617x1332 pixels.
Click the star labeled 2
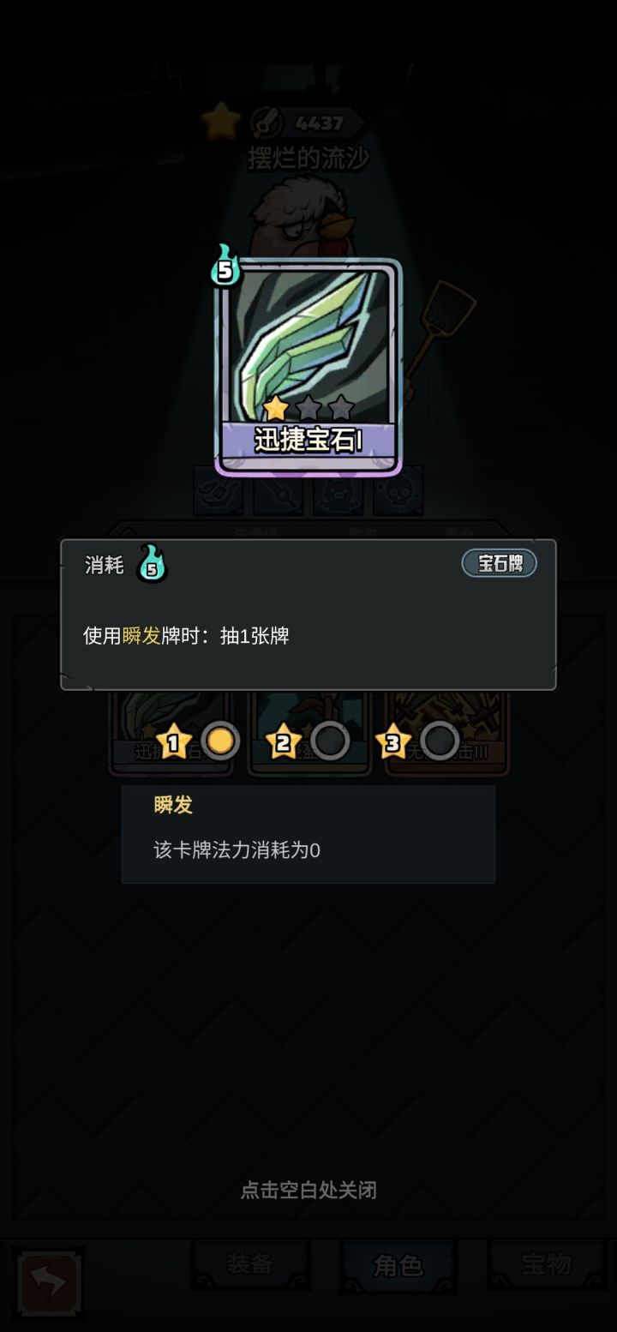(283, 742)
